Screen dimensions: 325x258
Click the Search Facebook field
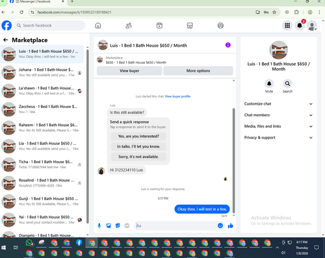point(50,25)
